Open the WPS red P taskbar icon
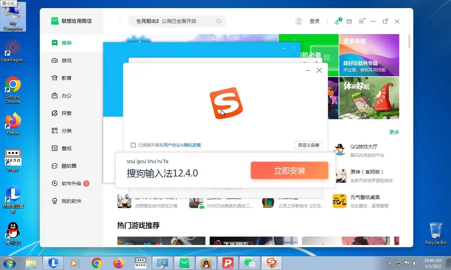The width and height of the screenshot is (451, 270). (228, 263)
